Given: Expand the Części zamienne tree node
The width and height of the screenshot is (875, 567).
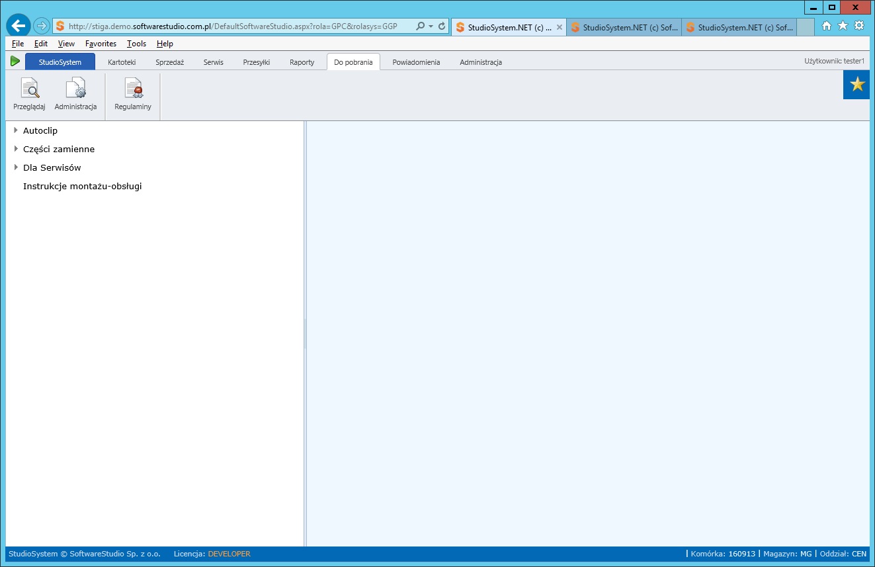Looking at the screenshot, I should [16, 149].
